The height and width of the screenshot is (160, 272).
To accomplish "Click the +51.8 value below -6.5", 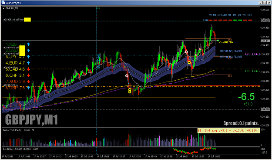I will (248, 104).
